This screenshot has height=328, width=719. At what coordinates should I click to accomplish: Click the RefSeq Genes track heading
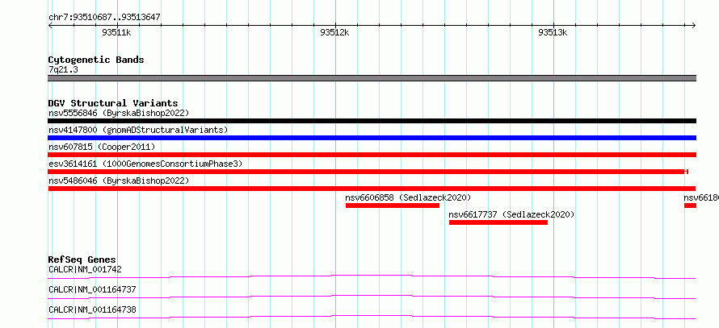[x=82, y=259]
